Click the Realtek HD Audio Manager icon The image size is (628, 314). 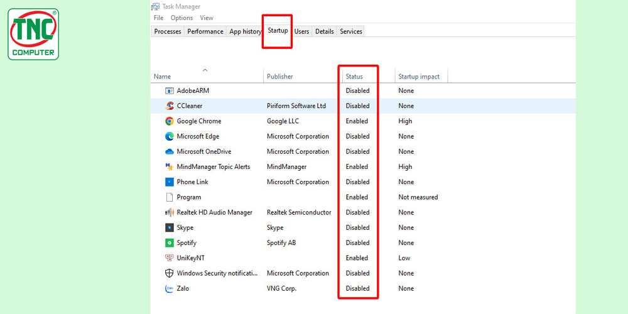click(170, 213)
